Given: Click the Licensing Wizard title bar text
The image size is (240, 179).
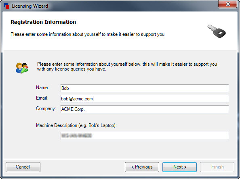Looking at the screenshot, I should (x=30, y=6).
